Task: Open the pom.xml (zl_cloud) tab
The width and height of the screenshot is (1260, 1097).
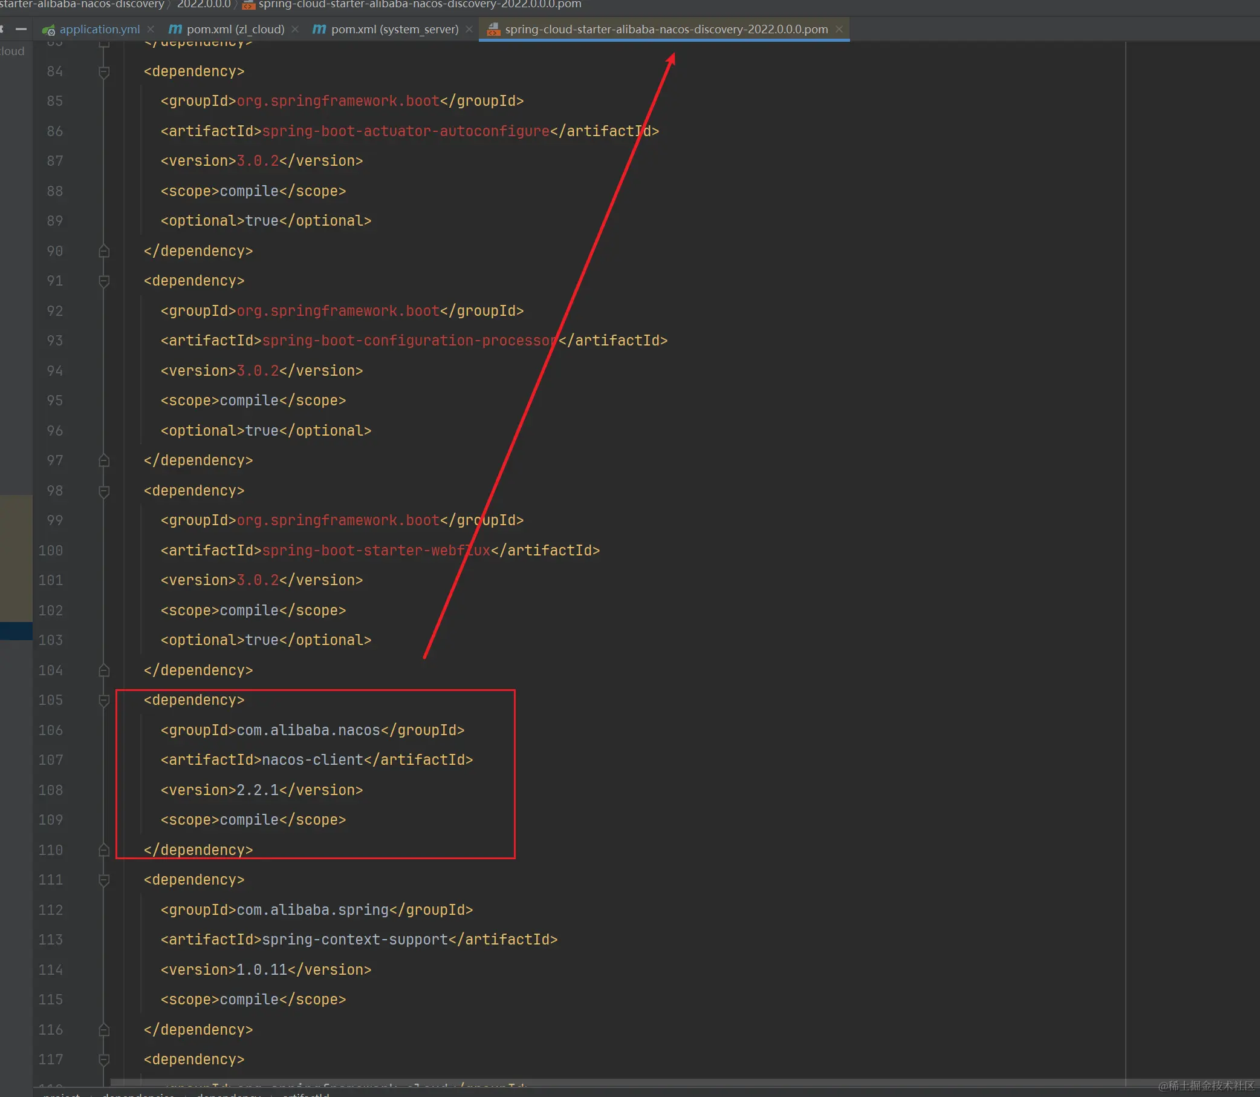Action: [x=235, y=30]
